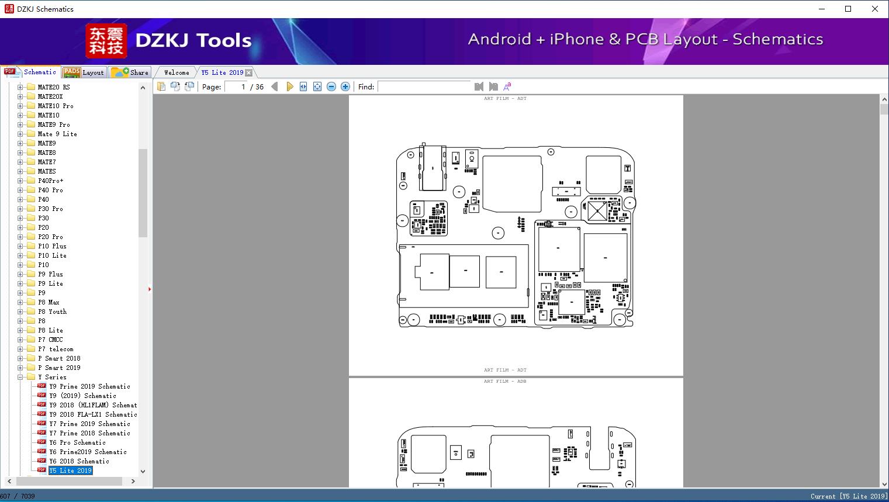Expand the Mate 9 Lite folder
The height and width of the screenshot is (502, 889).
20,134
